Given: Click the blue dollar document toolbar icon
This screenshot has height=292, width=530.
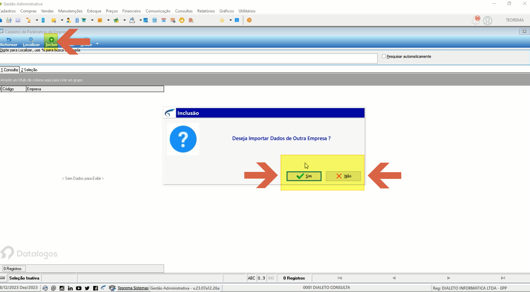Looking at the screenshot, I should [43, 20].
